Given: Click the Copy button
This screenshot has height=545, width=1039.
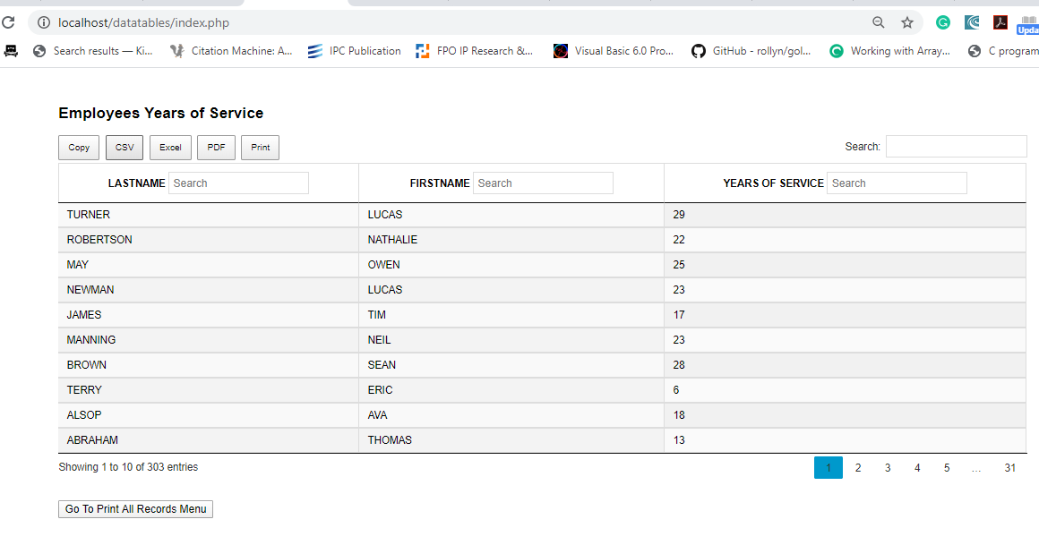Looking at the screenshot, I should point(79,148).
